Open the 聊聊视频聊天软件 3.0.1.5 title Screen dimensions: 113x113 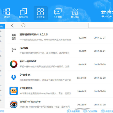pos(34,35)
